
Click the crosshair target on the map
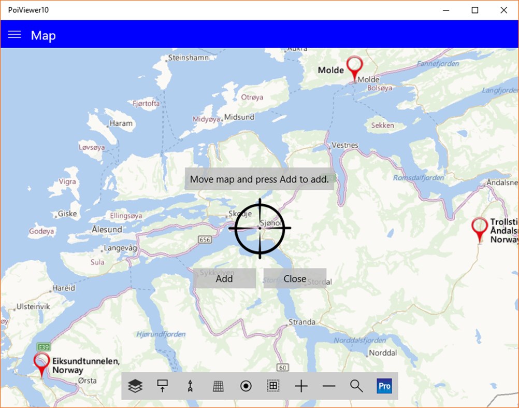259,228
